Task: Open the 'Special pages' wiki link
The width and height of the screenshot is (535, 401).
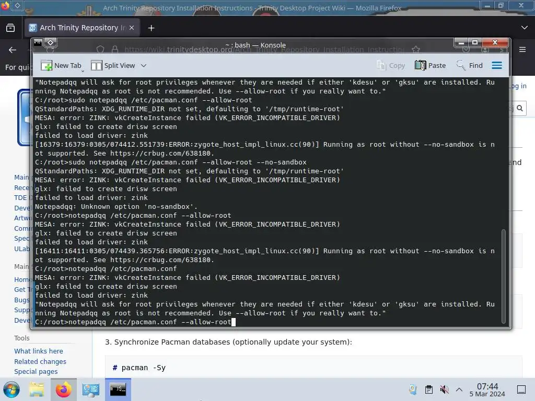Action: (36, 371)
